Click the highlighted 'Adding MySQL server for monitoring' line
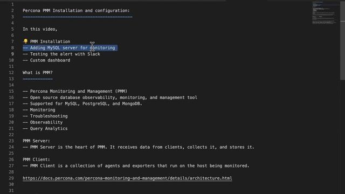The width and height of the screenshot is (345, 194). click(70, 48)
